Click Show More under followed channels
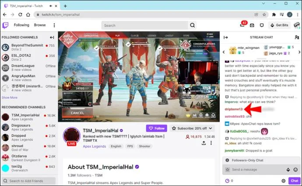 click(x=10, y=98)
